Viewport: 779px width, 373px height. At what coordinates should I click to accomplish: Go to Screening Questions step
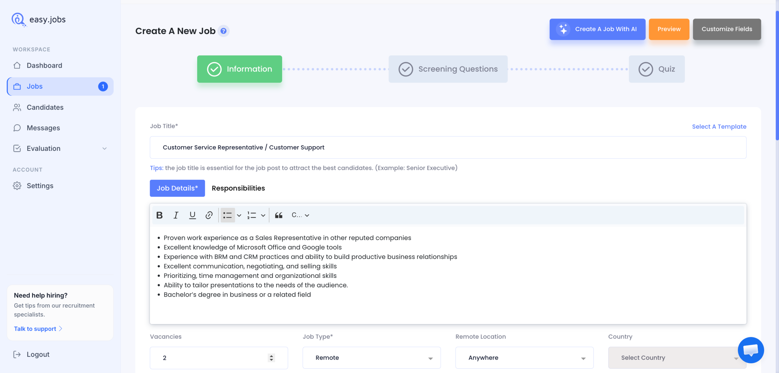pyautogui.click(x=448, y=69)
